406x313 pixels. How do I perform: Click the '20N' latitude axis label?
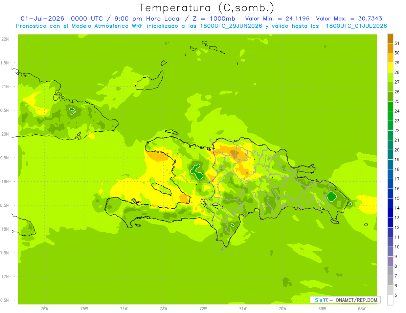5,134
